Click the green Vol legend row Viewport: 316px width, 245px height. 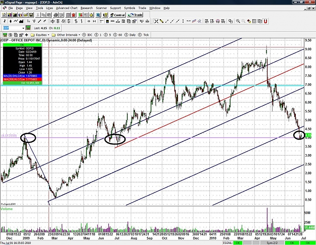(x=22, y=83)
